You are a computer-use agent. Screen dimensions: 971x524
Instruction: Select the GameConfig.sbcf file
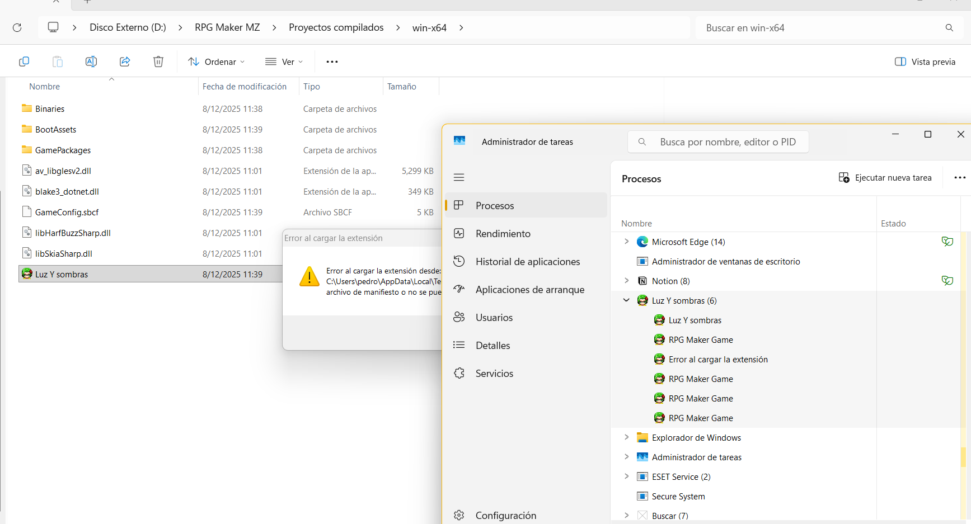click(x=67, y=212)
